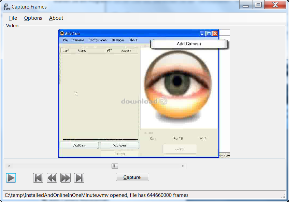Open the About menu

coord(56,18)
